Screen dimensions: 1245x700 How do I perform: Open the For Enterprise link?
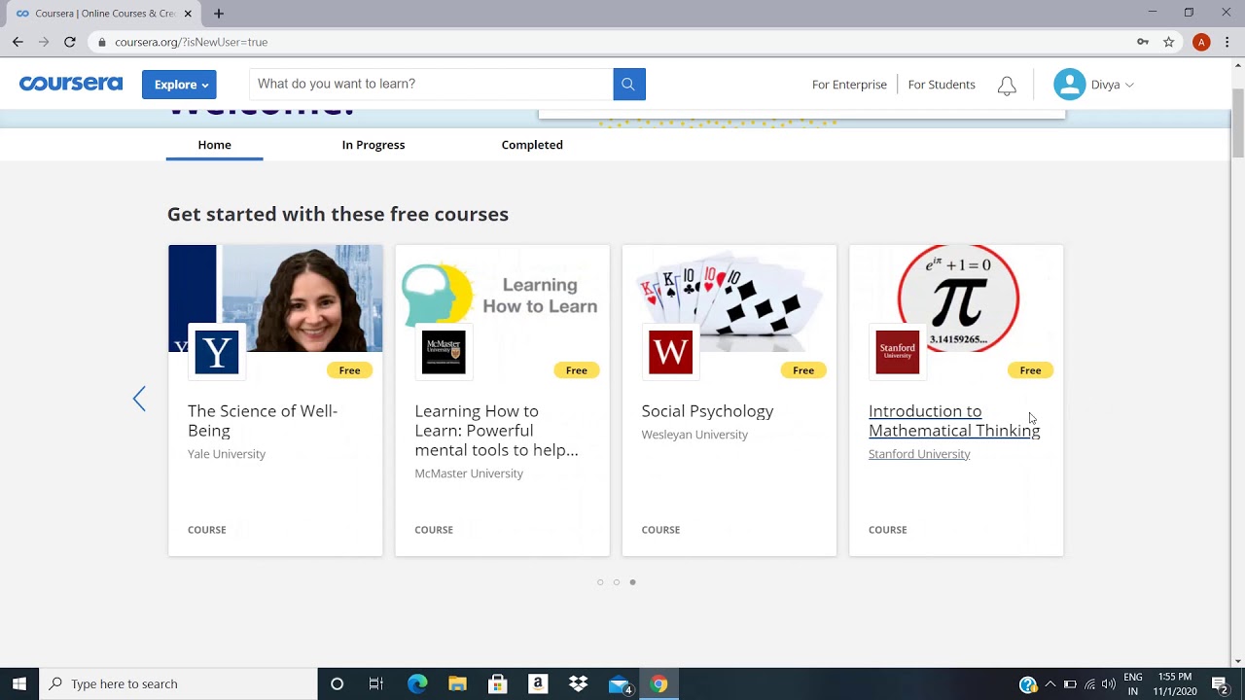(849, 85)
